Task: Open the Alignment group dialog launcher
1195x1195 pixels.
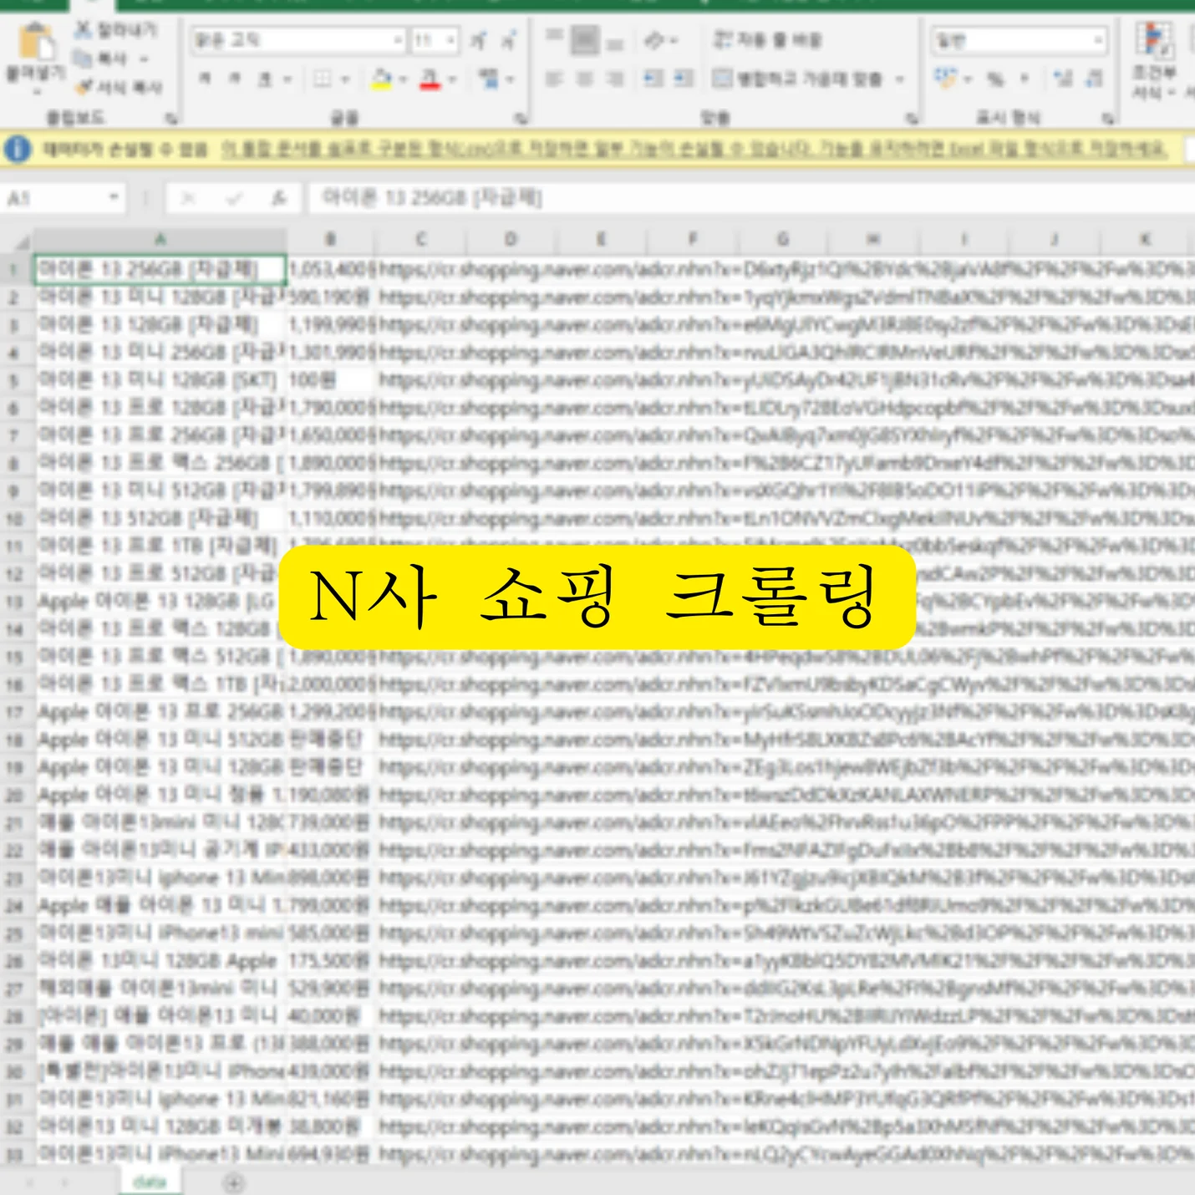Action: (x=912, y=118)
